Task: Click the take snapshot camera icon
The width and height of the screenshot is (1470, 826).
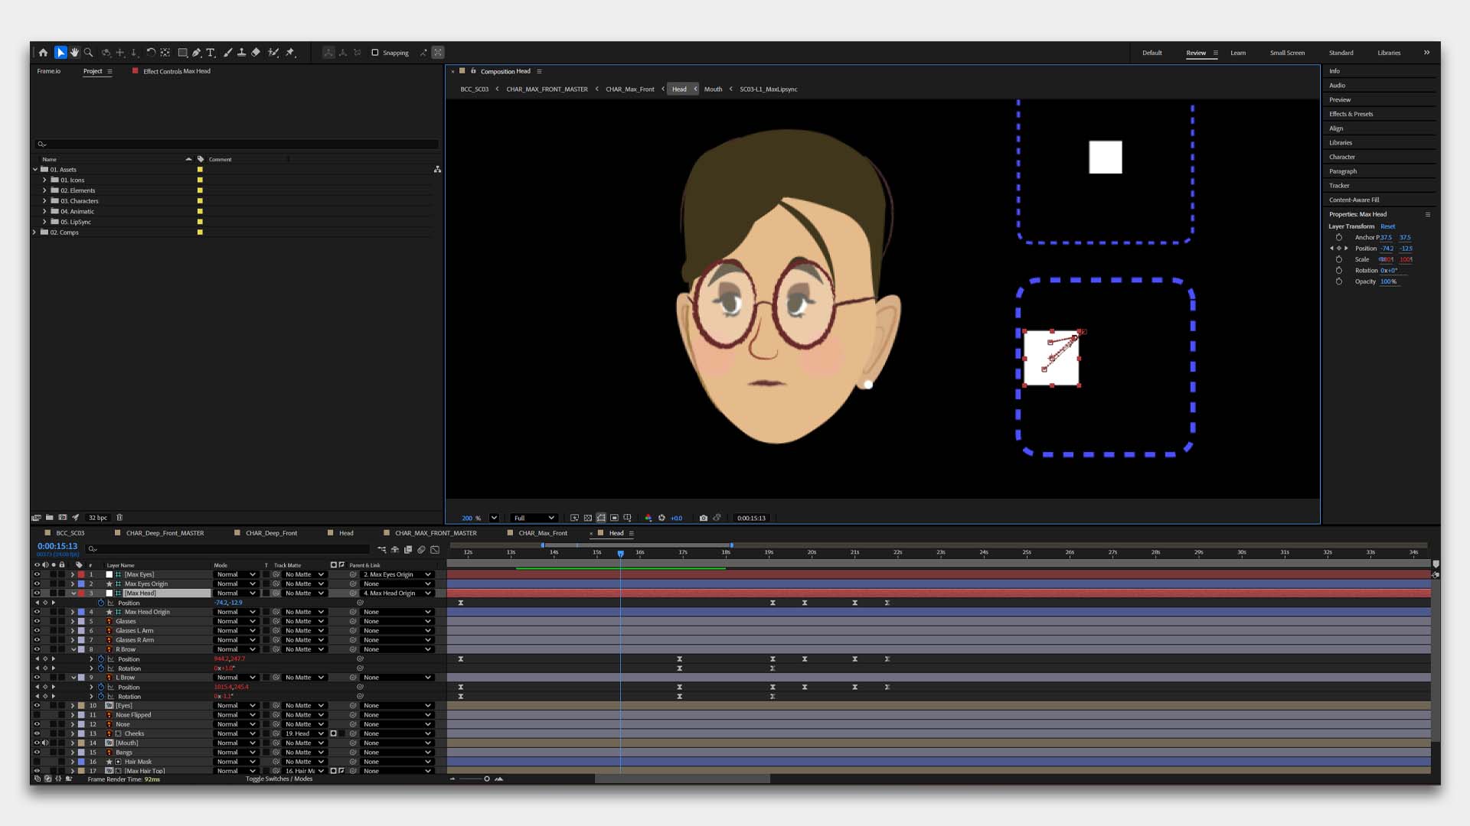Action: click(703, 518)
